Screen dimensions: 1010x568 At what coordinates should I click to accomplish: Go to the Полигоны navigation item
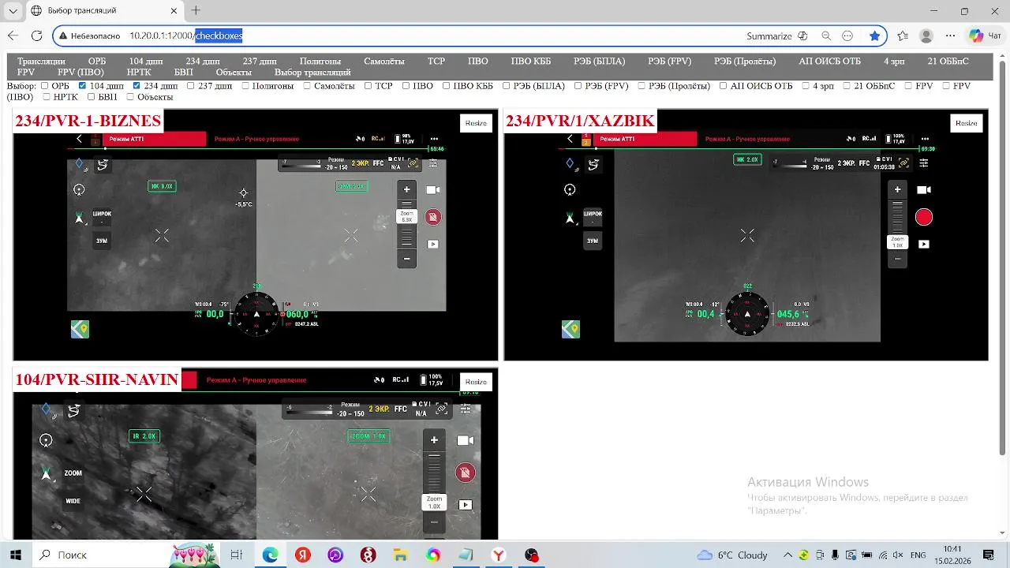(x=320, y=61)
